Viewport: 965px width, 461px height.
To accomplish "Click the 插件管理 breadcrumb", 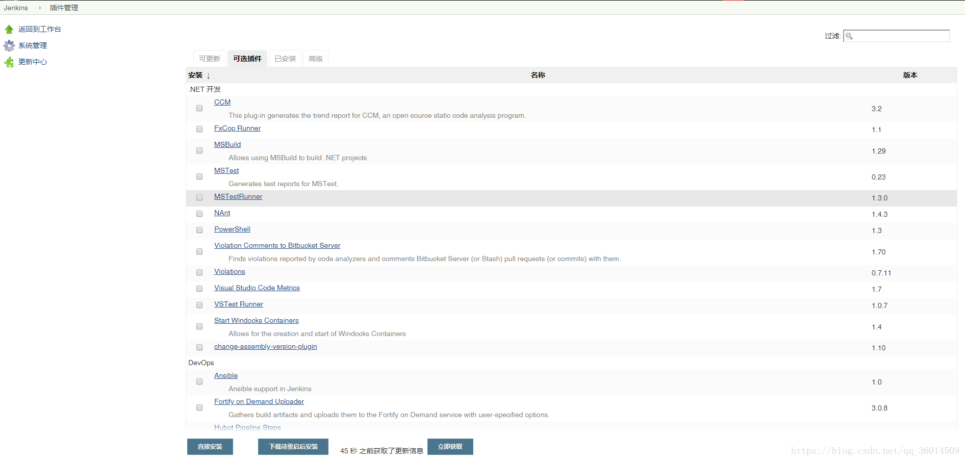I will (x=64, y=8).
